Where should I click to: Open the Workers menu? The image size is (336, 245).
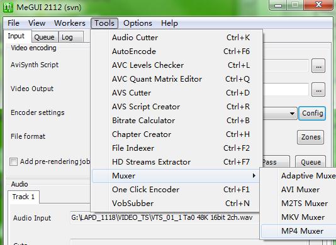click(x=70, y=23)
